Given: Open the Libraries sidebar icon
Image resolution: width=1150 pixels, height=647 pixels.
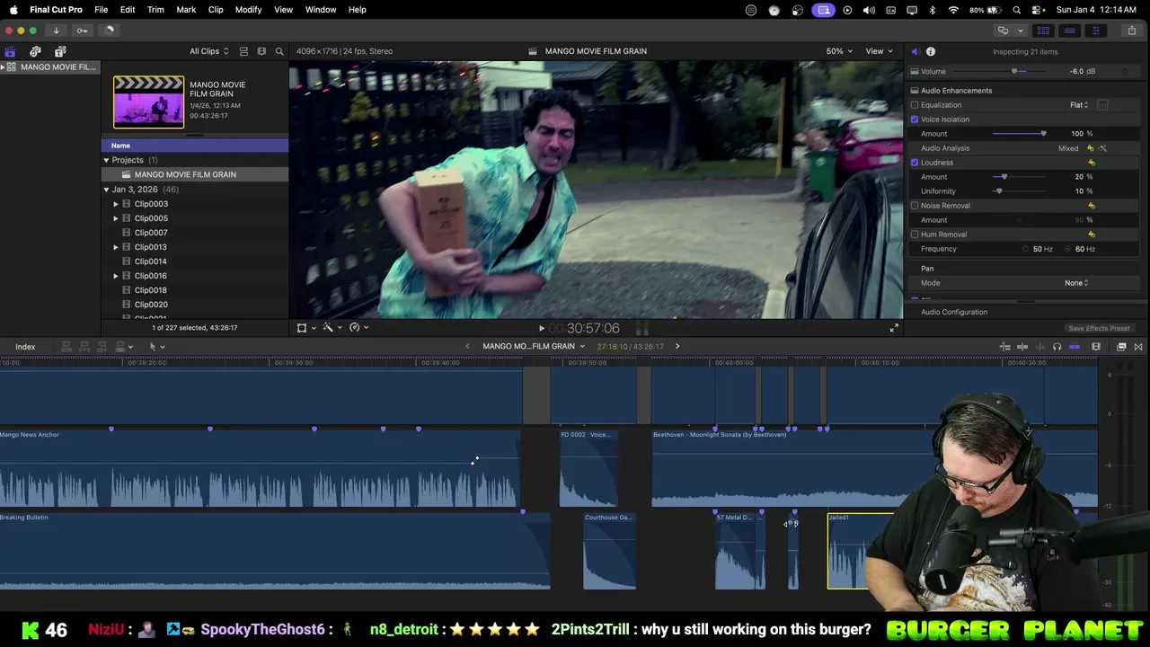Looking at the screenshot, I should pyautogui.click(x=10, y=51).
